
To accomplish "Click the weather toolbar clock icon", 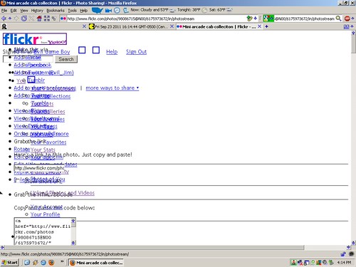I will point(117,10).
